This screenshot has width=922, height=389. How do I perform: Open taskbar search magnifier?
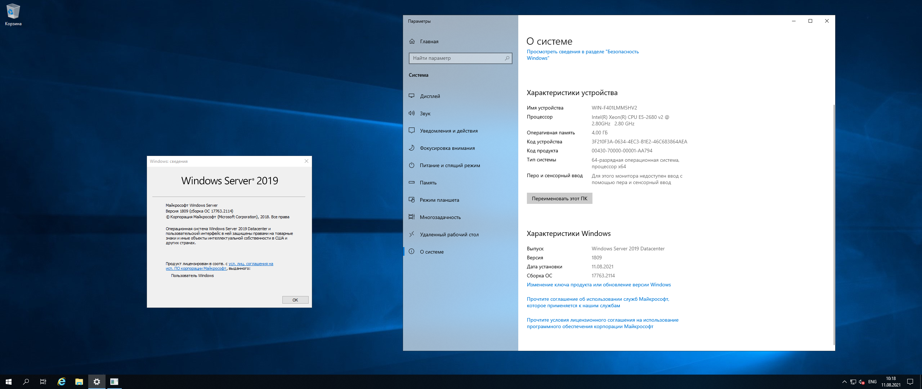tap(26, 382)
